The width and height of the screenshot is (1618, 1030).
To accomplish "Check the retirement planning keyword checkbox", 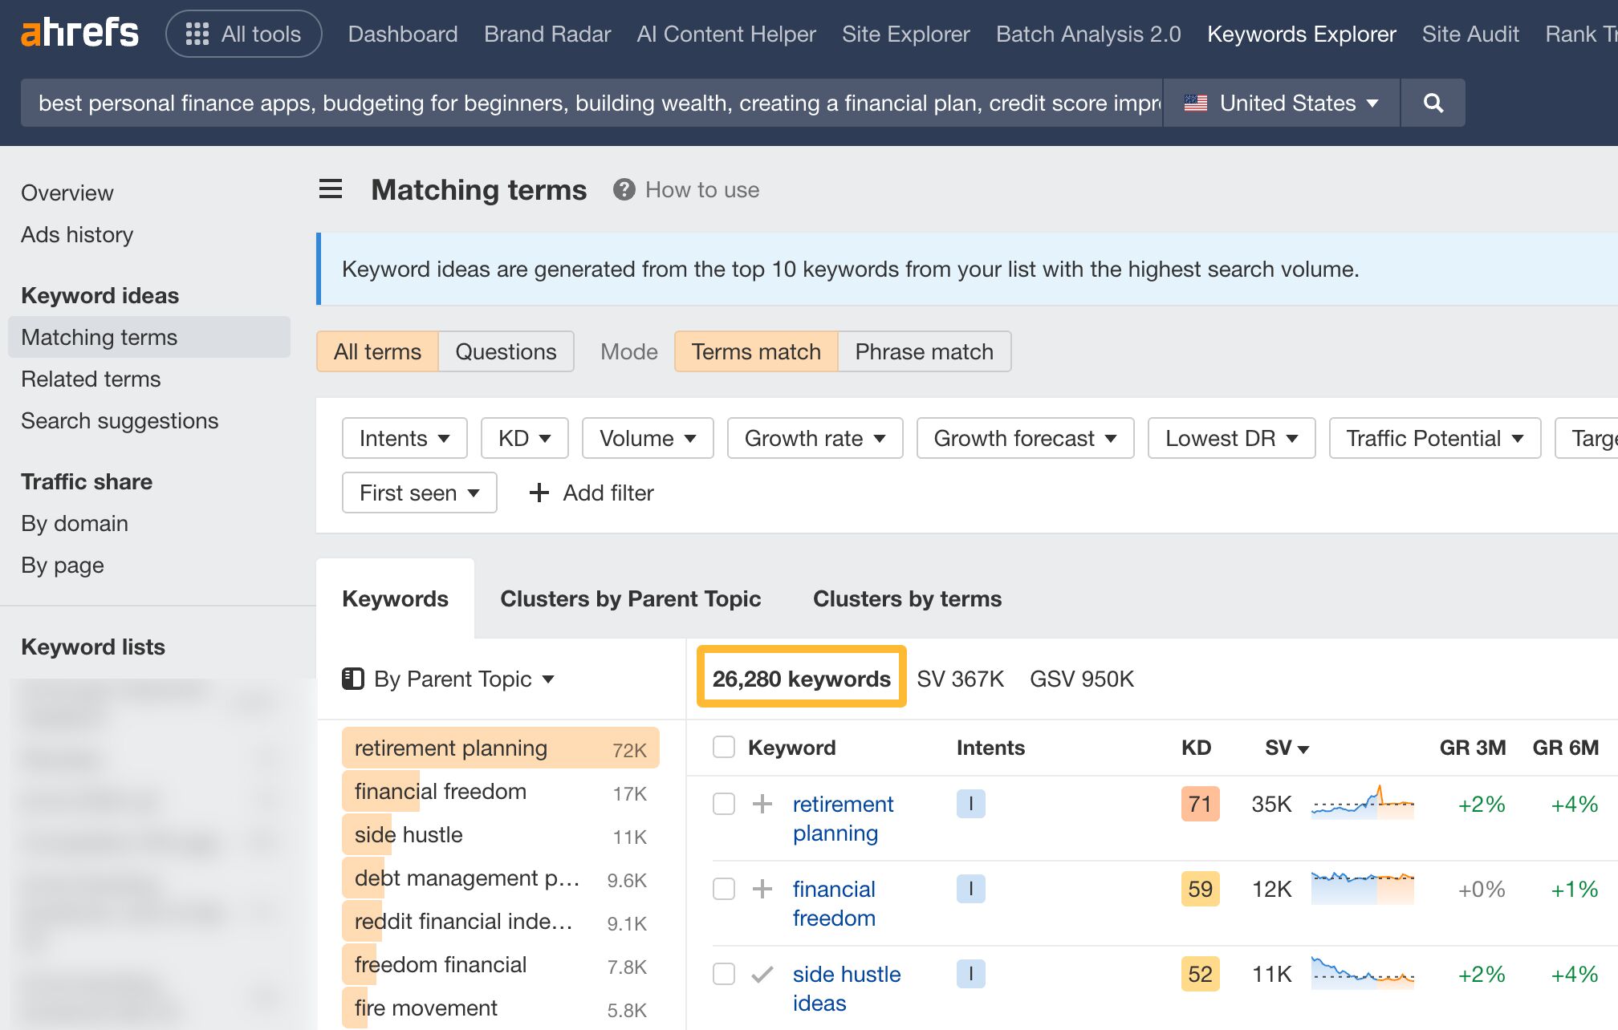I will click(x=723, y=803).
